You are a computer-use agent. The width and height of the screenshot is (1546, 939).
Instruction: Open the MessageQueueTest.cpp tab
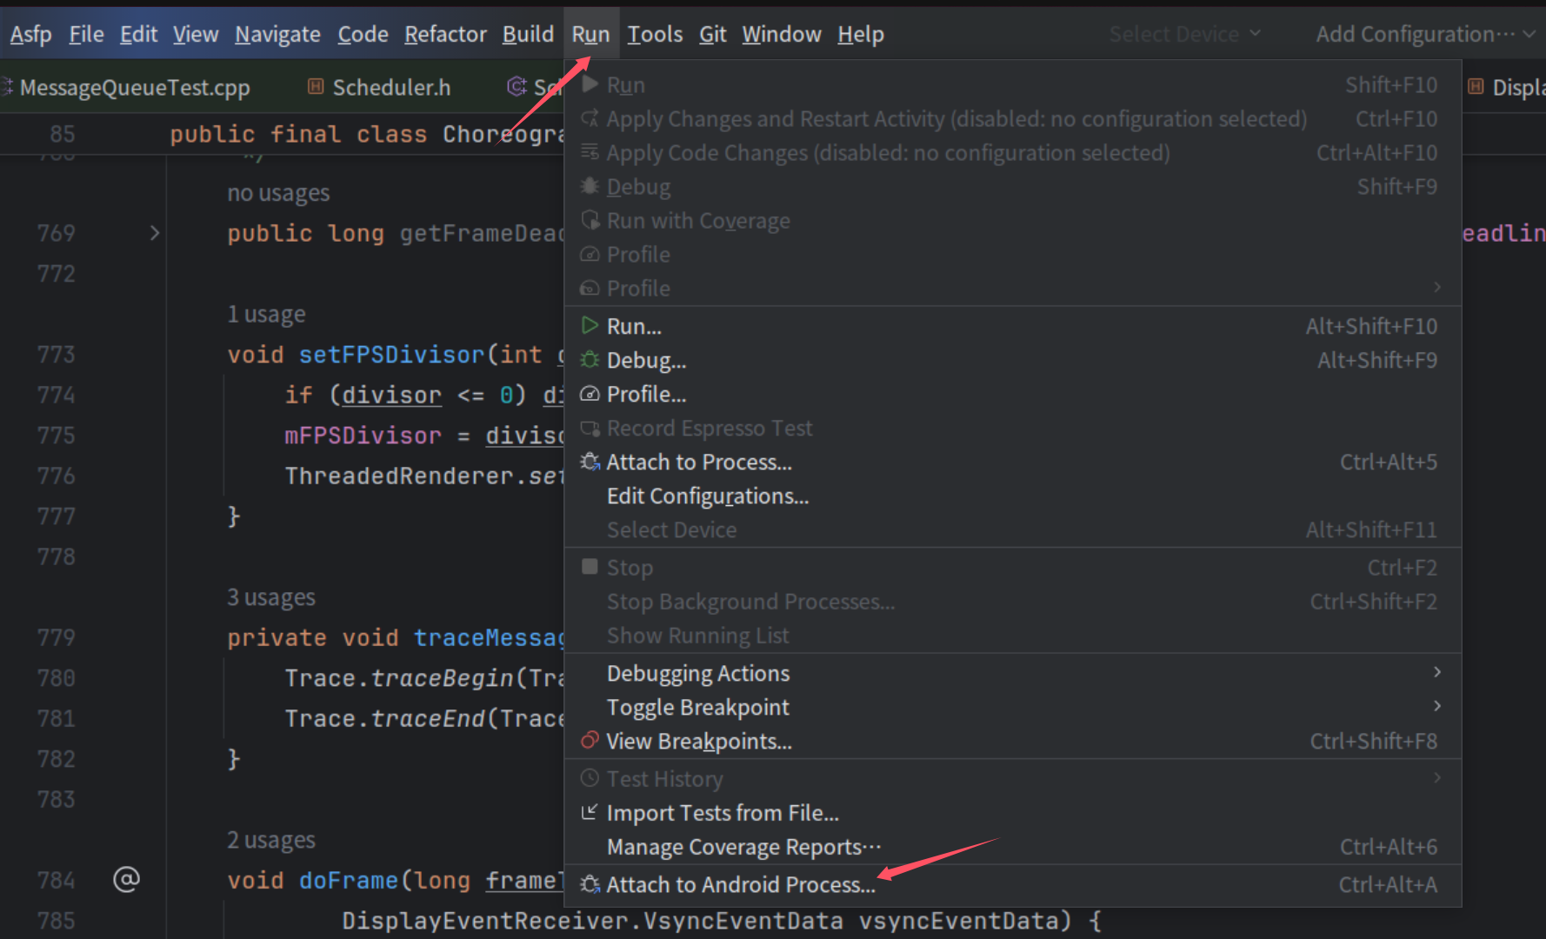click(135, 87)
